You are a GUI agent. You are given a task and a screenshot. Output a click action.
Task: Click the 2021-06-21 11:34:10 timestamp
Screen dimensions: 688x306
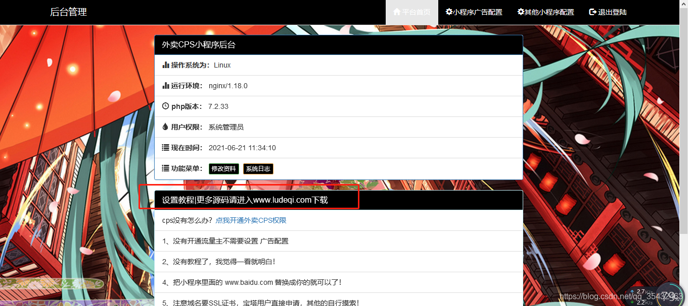click(242, 148)
